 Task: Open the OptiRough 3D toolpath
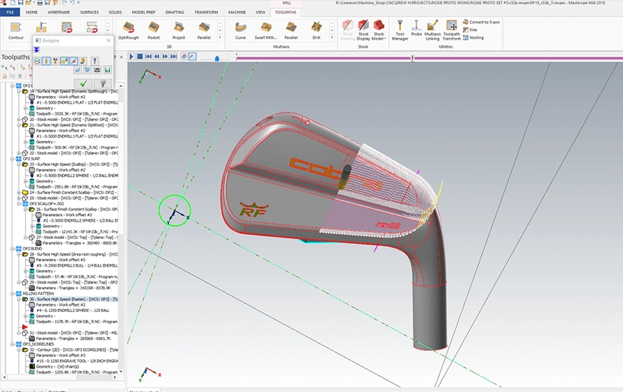point(128,31)
